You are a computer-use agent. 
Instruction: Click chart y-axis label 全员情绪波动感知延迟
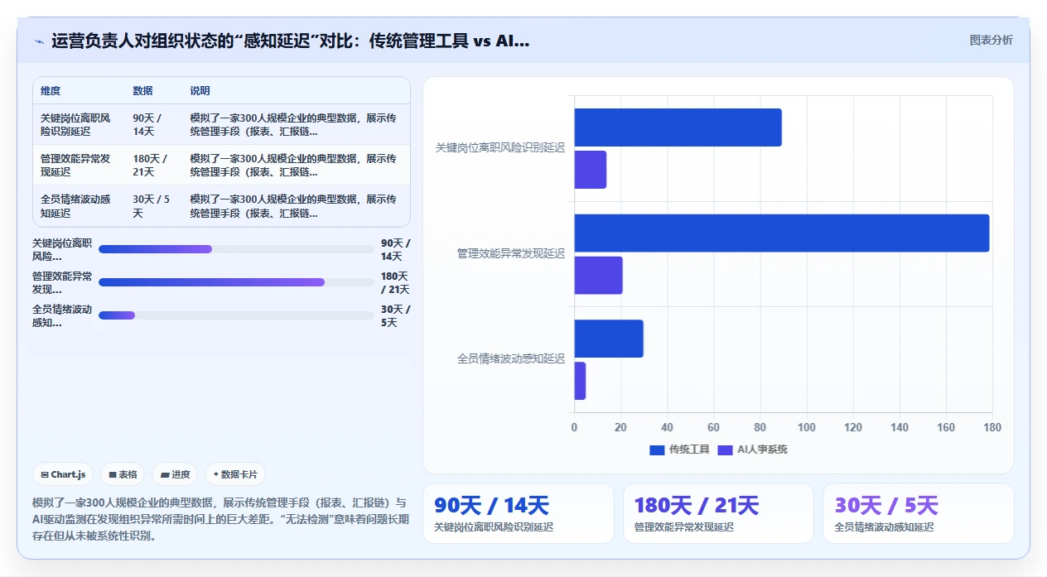[511, 359]
